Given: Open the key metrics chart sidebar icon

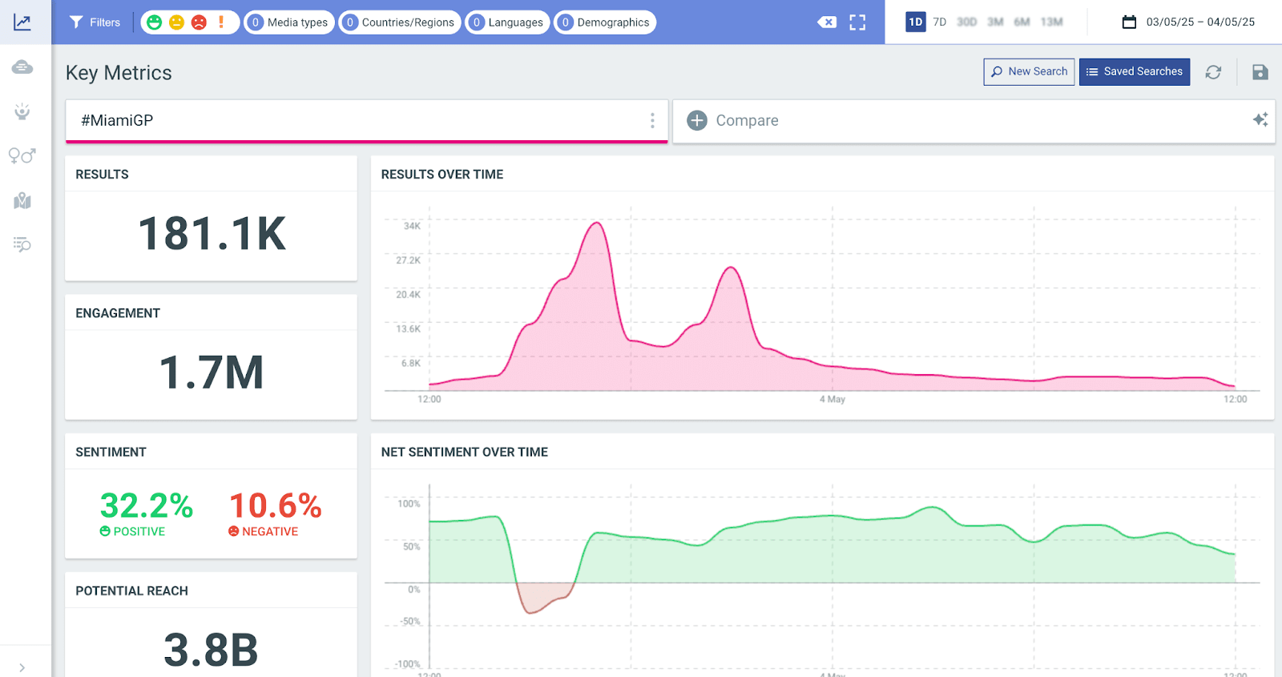Looking at the screenshot, I should 22,22.
